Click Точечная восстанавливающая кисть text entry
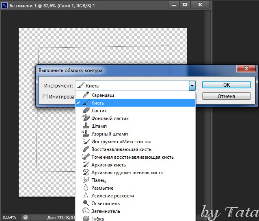 click(132, 157)
